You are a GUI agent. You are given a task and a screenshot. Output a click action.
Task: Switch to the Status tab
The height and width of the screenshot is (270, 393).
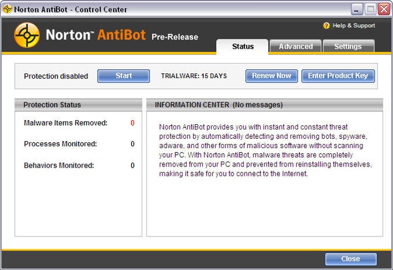coord(242,46)
